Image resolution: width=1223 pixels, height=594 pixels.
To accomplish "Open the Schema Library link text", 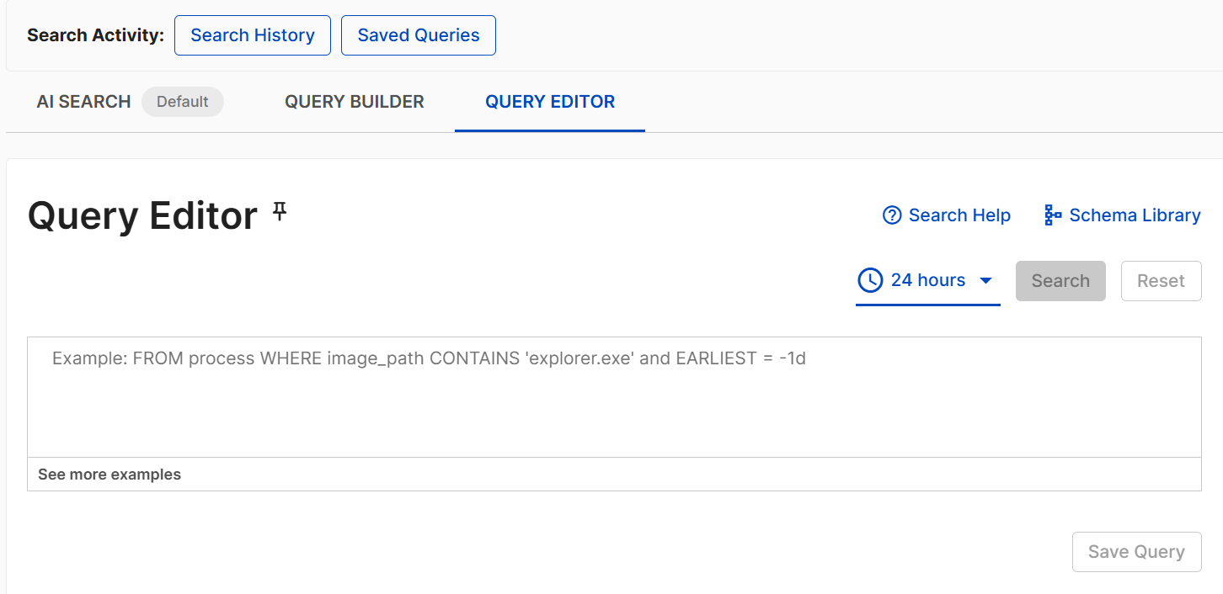I will click(x=1135, y=215).
